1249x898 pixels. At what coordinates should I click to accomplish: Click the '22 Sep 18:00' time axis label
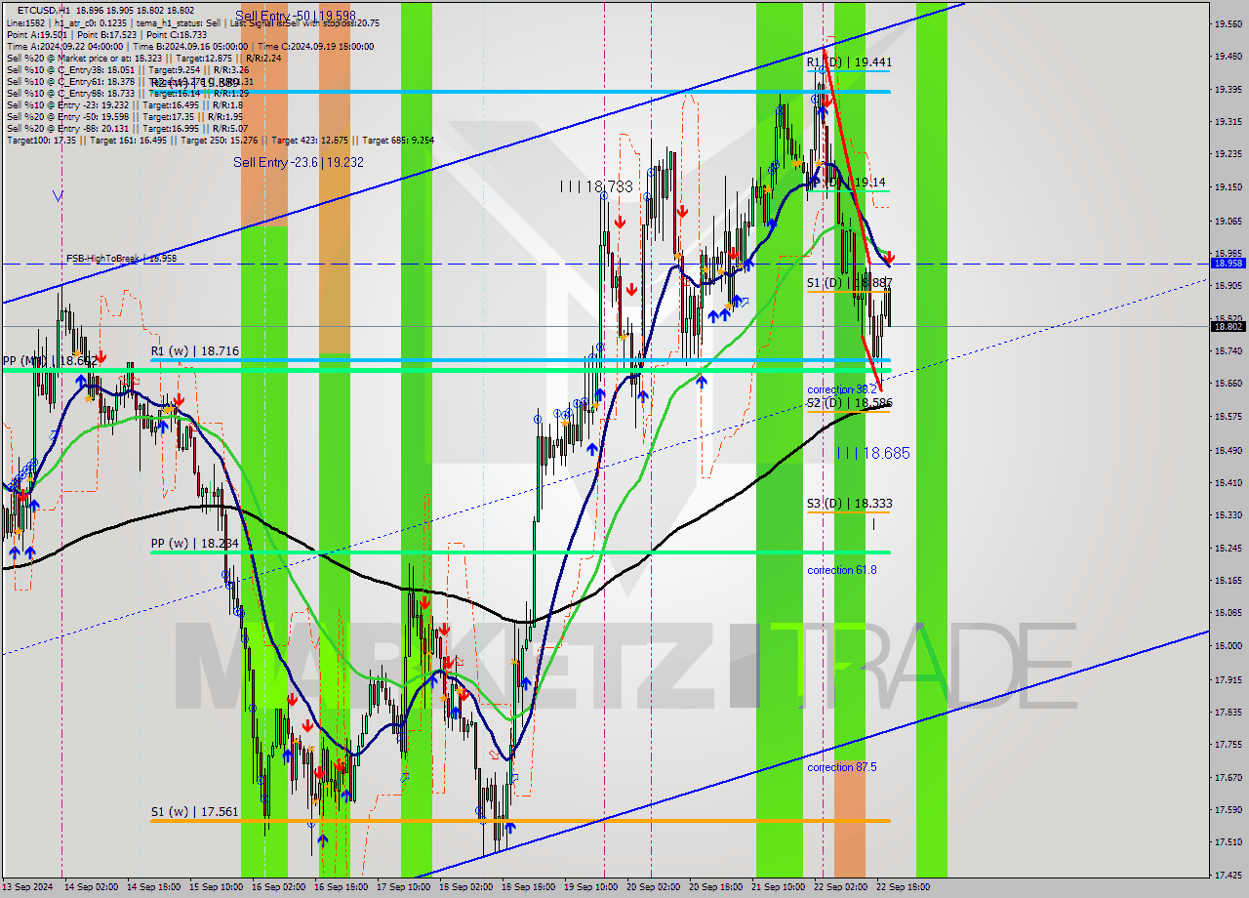[904, 887]
